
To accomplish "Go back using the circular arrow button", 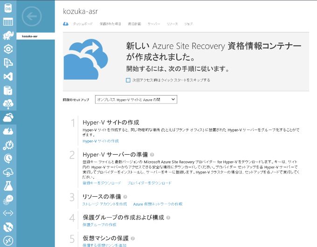I will point(32,16).
